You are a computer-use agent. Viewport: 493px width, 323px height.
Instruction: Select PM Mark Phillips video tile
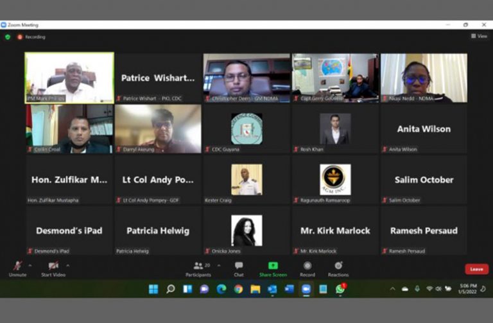(x=69, y=78)
